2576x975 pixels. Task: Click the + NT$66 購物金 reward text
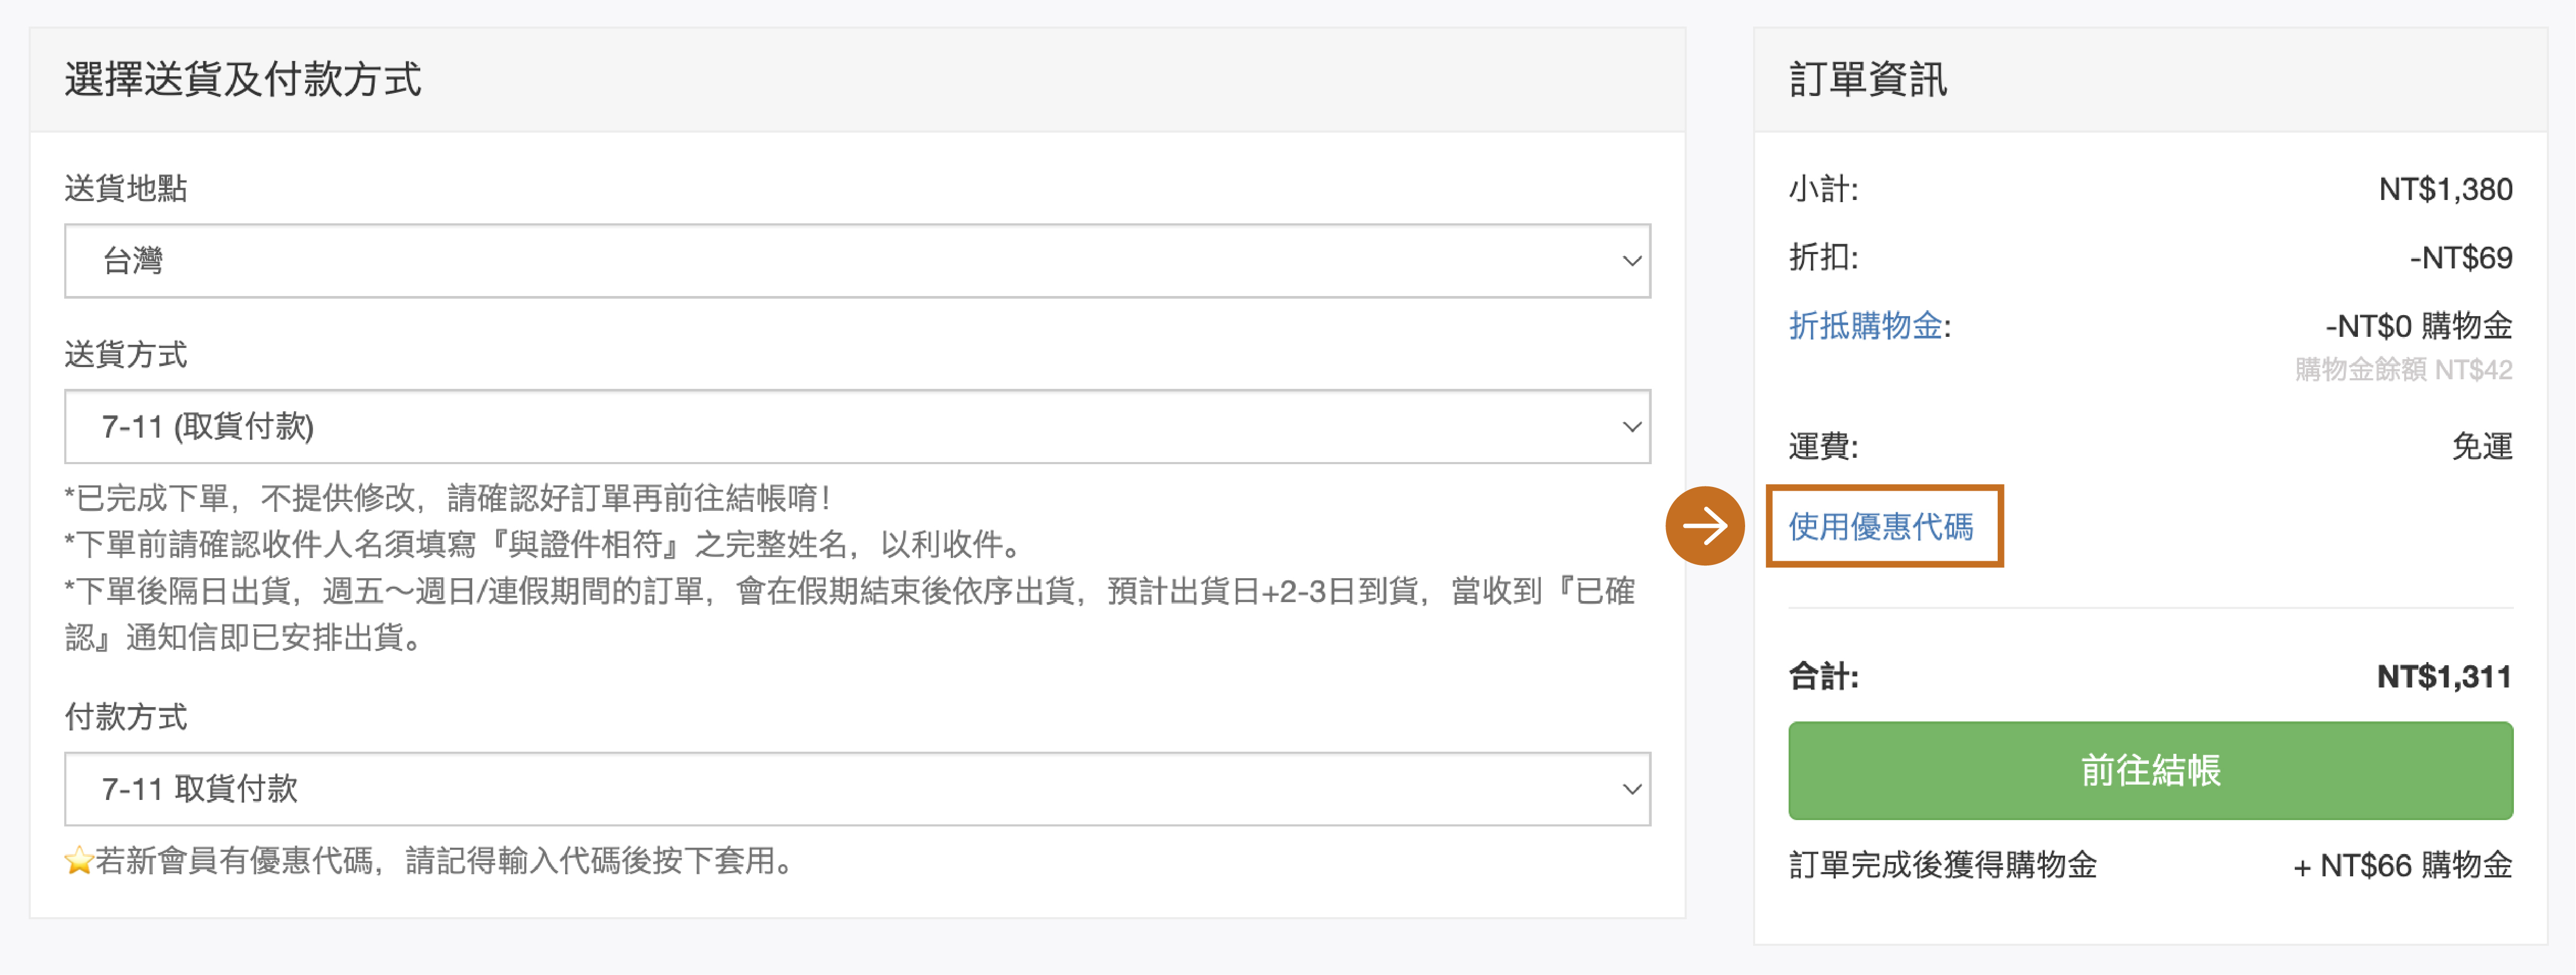2402,865
